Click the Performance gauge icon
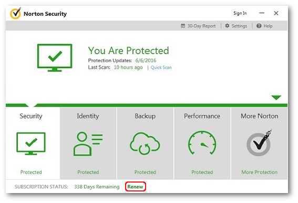The width and height of the screenshot is (298, 203). click(202, 143)
